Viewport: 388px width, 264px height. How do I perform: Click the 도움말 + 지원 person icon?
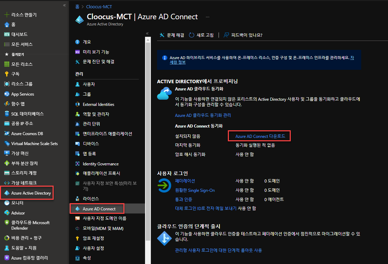pos(7,248)
